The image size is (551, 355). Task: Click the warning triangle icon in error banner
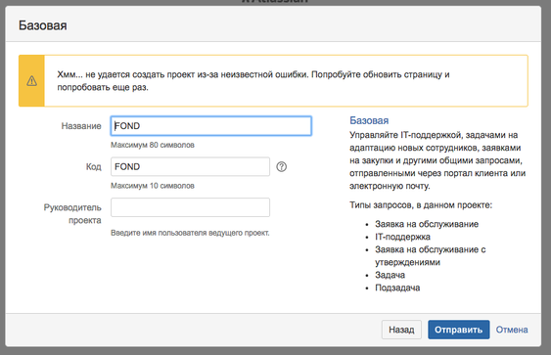tap(31, 81)
